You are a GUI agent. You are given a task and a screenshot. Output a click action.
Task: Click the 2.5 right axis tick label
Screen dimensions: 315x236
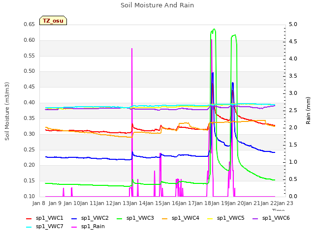(293, 110)
